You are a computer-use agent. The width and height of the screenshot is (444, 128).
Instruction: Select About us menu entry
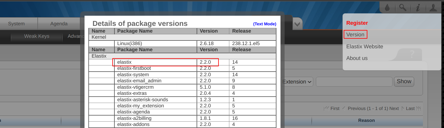coord(357,58)
